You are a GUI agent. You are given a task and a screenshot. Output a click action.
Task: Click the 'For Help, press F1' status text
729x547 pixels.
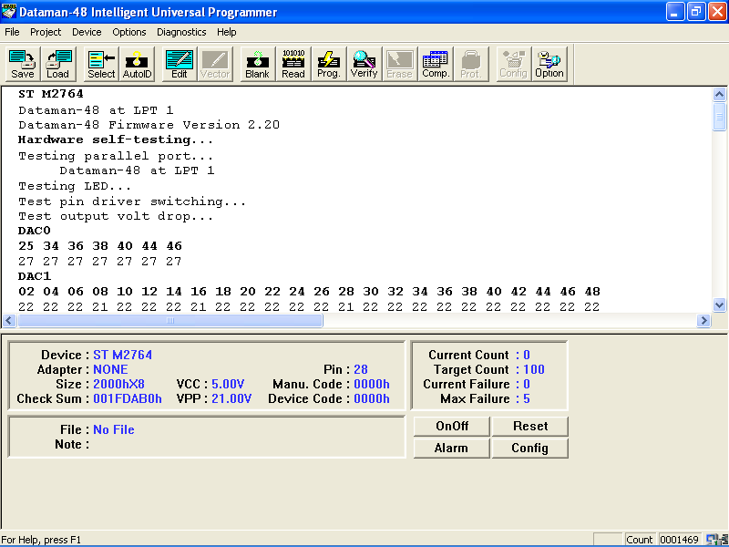tap(41, 540)
